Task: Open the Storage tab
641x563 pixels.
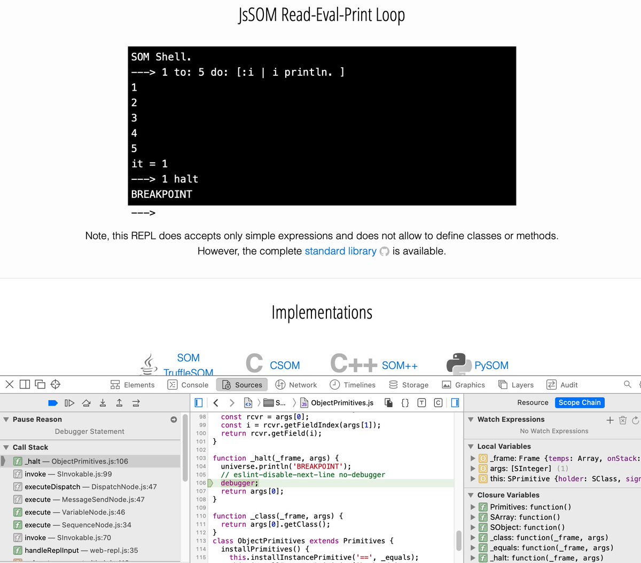Action: [x=409, y=385]
